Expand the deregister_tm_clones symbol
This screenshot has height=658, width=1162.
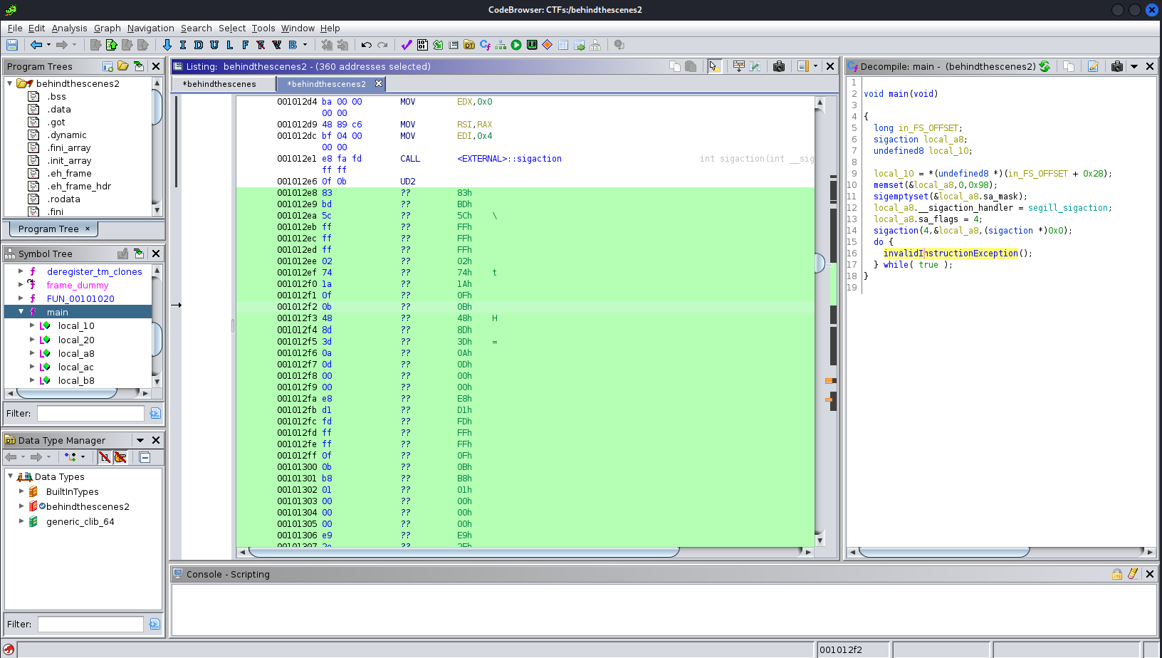[x=21, y=271]
